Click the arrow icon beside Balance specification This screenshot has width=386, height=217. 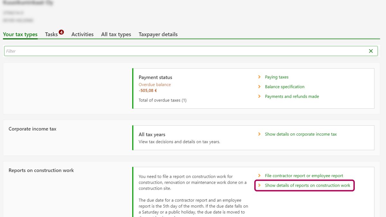(x=259, y=87)
